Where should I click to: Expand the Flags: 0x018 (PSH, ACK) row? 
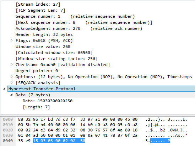(12, 40)
